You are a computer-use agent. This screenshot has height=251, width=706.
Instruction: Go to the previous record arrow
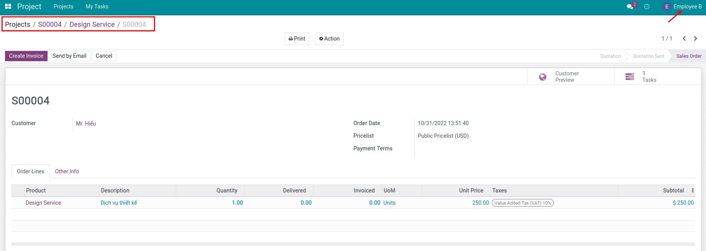[x=684, y=39]
